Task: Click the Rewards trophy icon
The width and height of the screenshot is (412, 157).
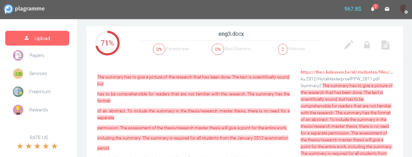Action: coord(18,110)
